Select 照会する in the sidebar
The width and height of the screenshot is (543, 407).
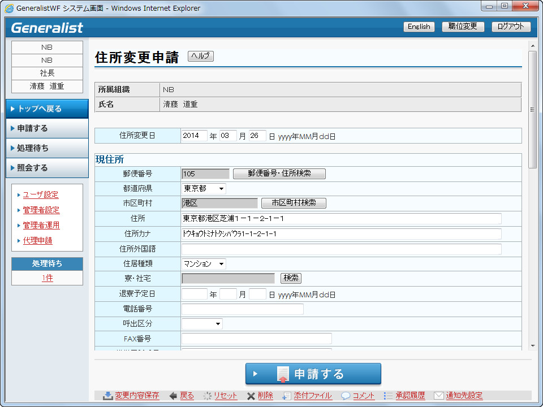point(47,168)
